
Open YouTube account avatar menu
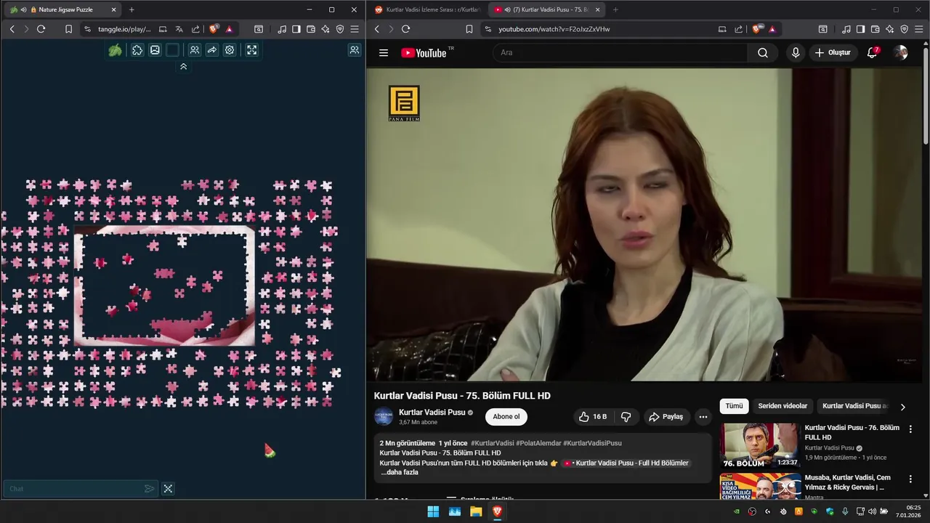(901, 52)
